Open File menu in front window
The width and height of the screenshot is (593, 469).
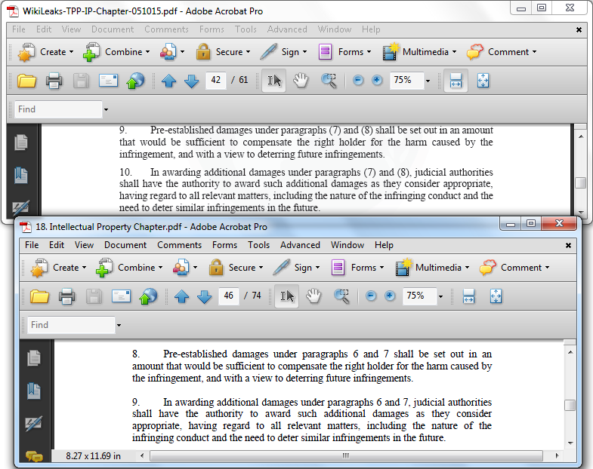[x=32, y=245]
